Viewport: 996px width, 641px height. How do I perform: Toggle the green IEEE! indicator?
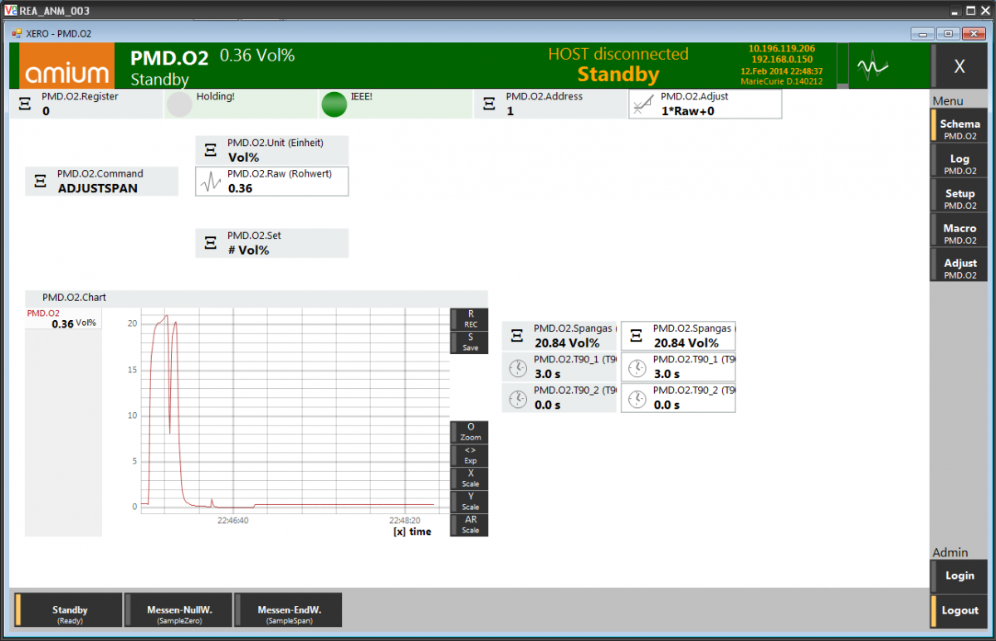334,104
